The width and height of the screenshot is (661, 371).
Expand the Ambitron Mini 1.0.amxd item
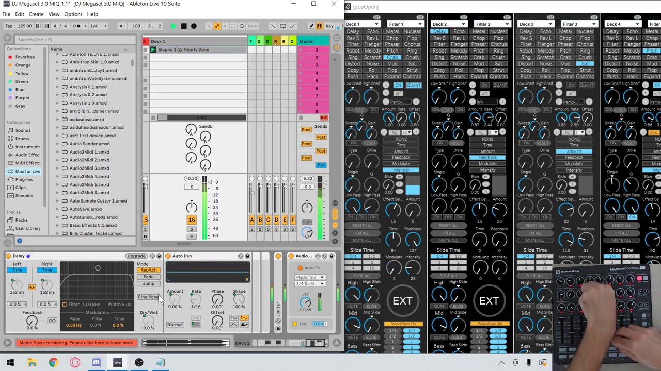pos(58,62)
